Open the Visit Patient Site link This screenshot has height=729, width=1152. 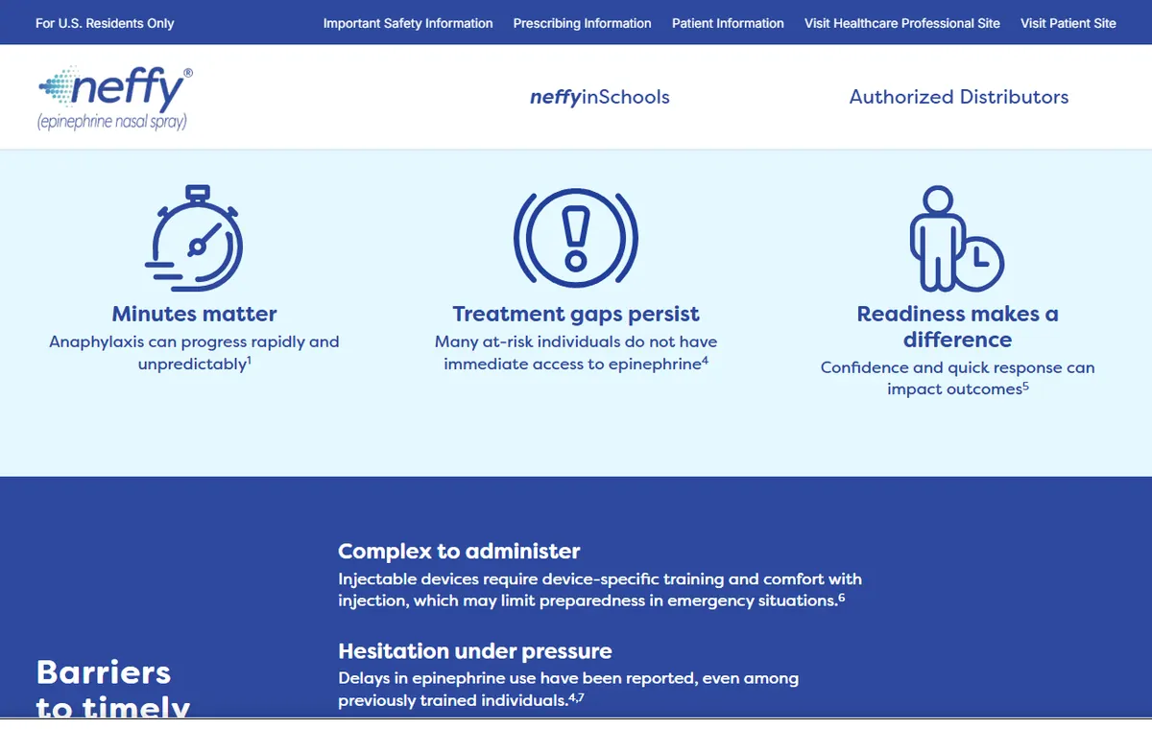tap(1068, 23)
